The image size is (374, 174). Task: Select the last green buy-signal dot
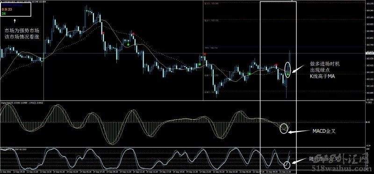coord(288,75)
